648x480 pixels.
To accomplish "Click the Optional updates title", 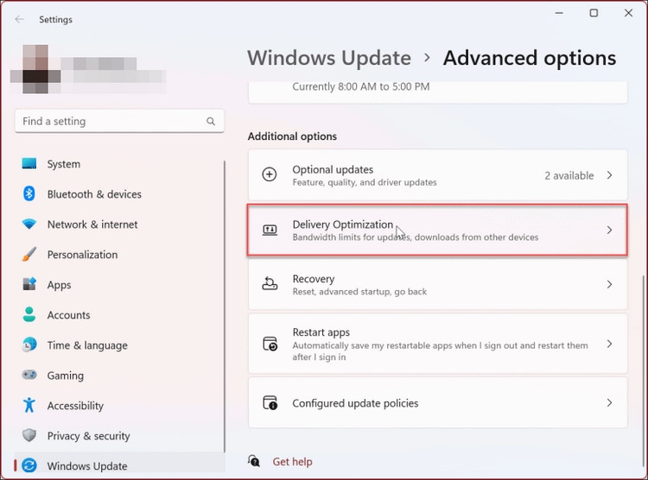I will click(x=333, y=169).
